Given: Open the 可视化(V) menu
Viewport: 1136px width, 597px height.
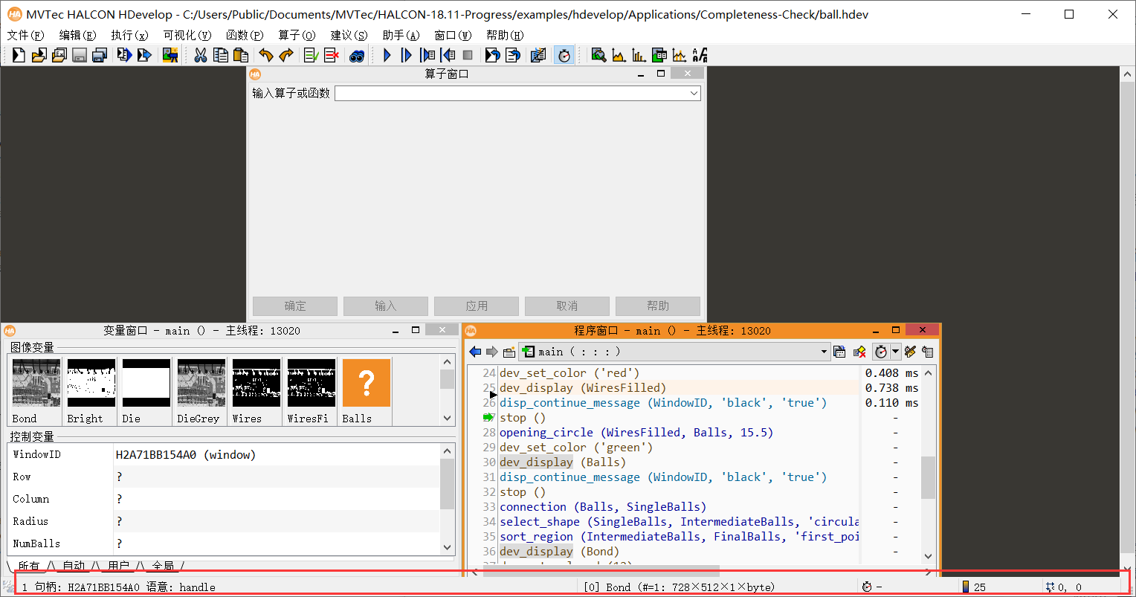Looking at the screenshot, I should [x=187, y=35].
